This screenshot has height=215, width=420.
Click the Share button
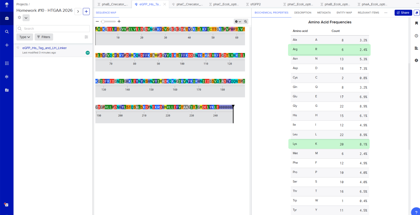point(403,13)
